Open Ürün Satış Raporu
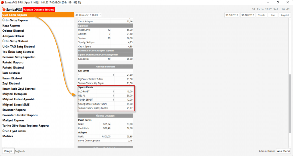Screen dimensions: 293x156 tap(15, 20)
